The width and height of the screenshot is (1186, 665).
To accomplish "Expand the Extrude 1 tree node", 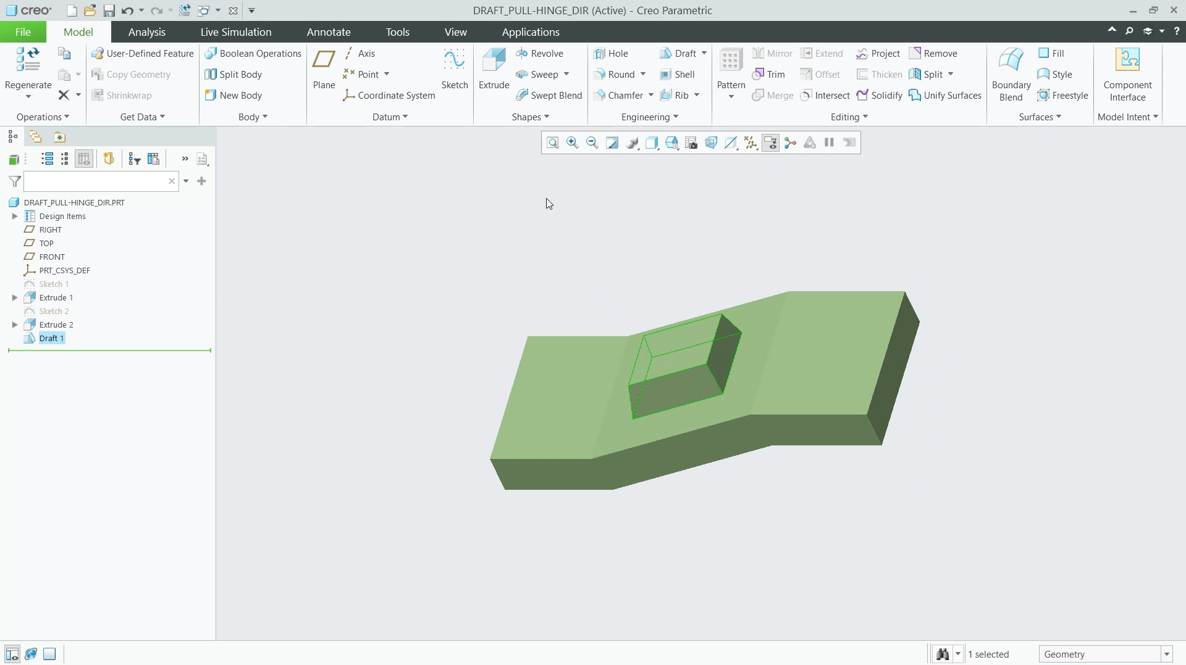I will [15, 298].
